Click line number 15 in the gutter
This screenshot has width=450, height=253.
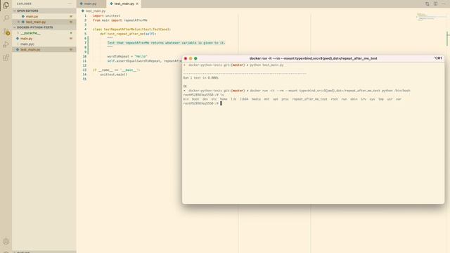pyautogui.click(x=84, y=79)
